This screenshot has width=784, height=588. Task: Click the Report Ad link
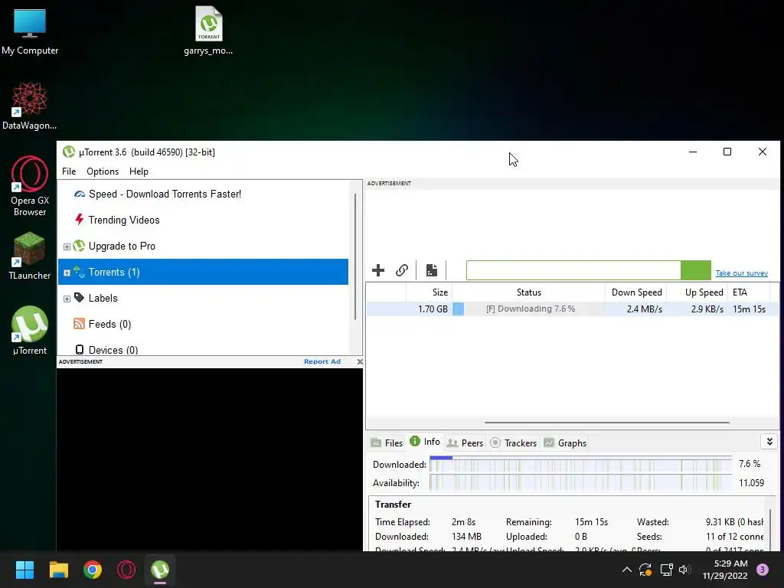[x=322, y=361]
